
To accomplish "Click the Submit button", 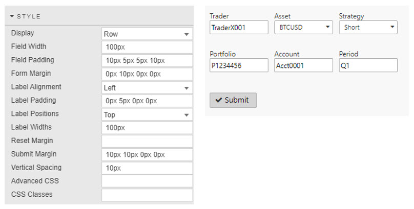I will [233, 100].
